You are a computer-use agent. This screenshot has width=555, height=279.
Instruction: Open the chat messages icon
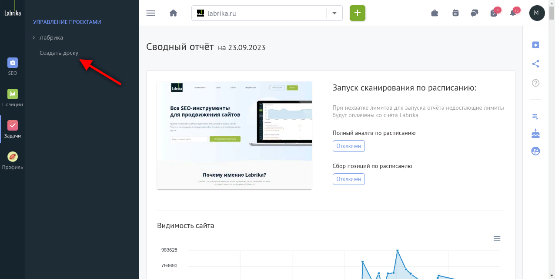[475, 13]
